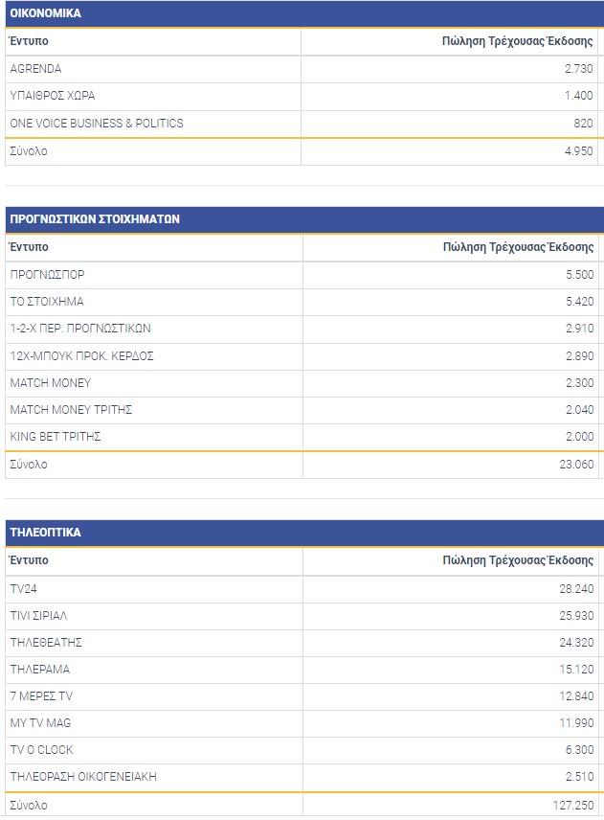Click the ΟΙΚΟΝΟΜΙΚΑ section header
Viewport: 604px width, 820px height.
pyautogui.click(x=45, y=14)
